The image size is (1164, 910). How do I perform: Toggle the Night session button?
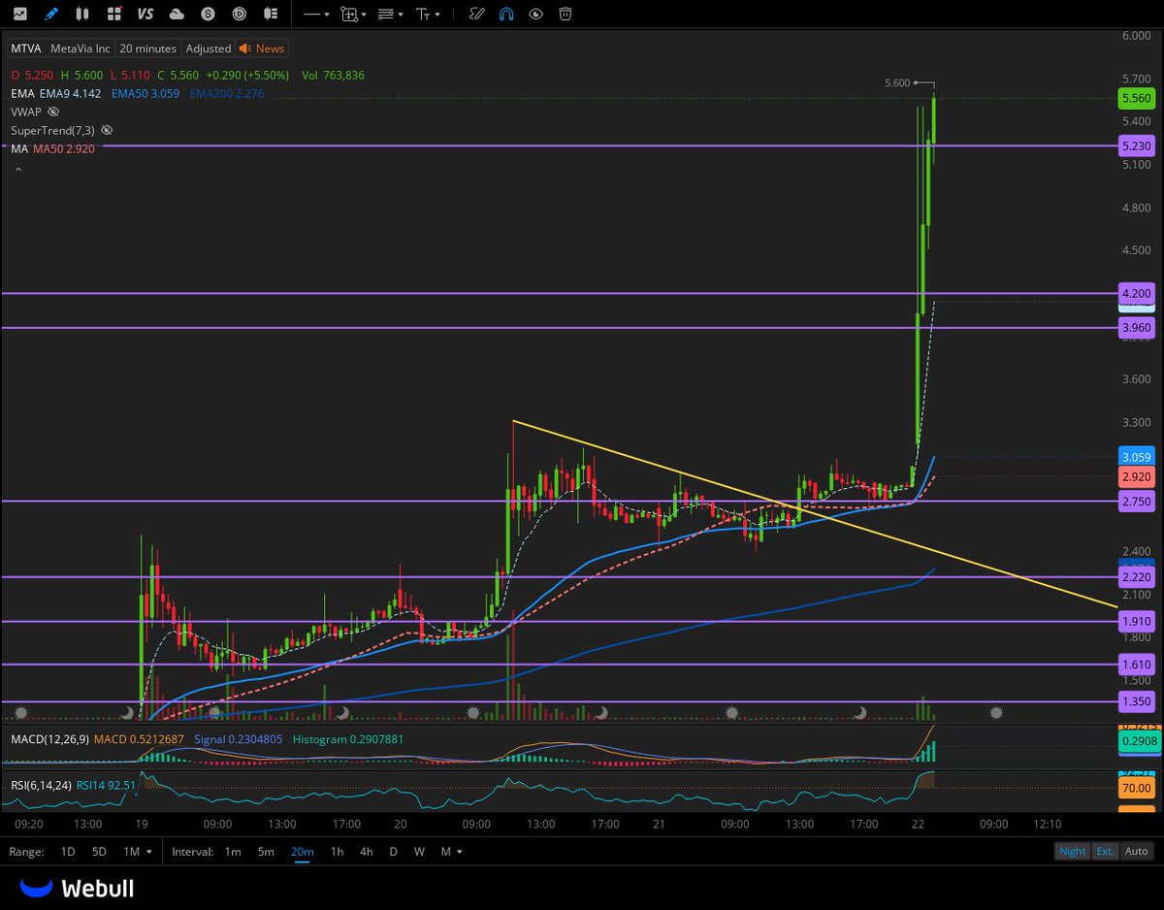1073,851
